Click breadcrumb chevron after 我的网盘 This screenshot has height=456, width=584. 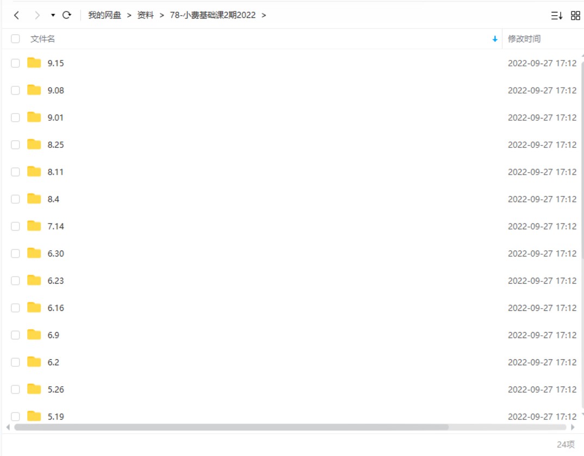point(129,15)
